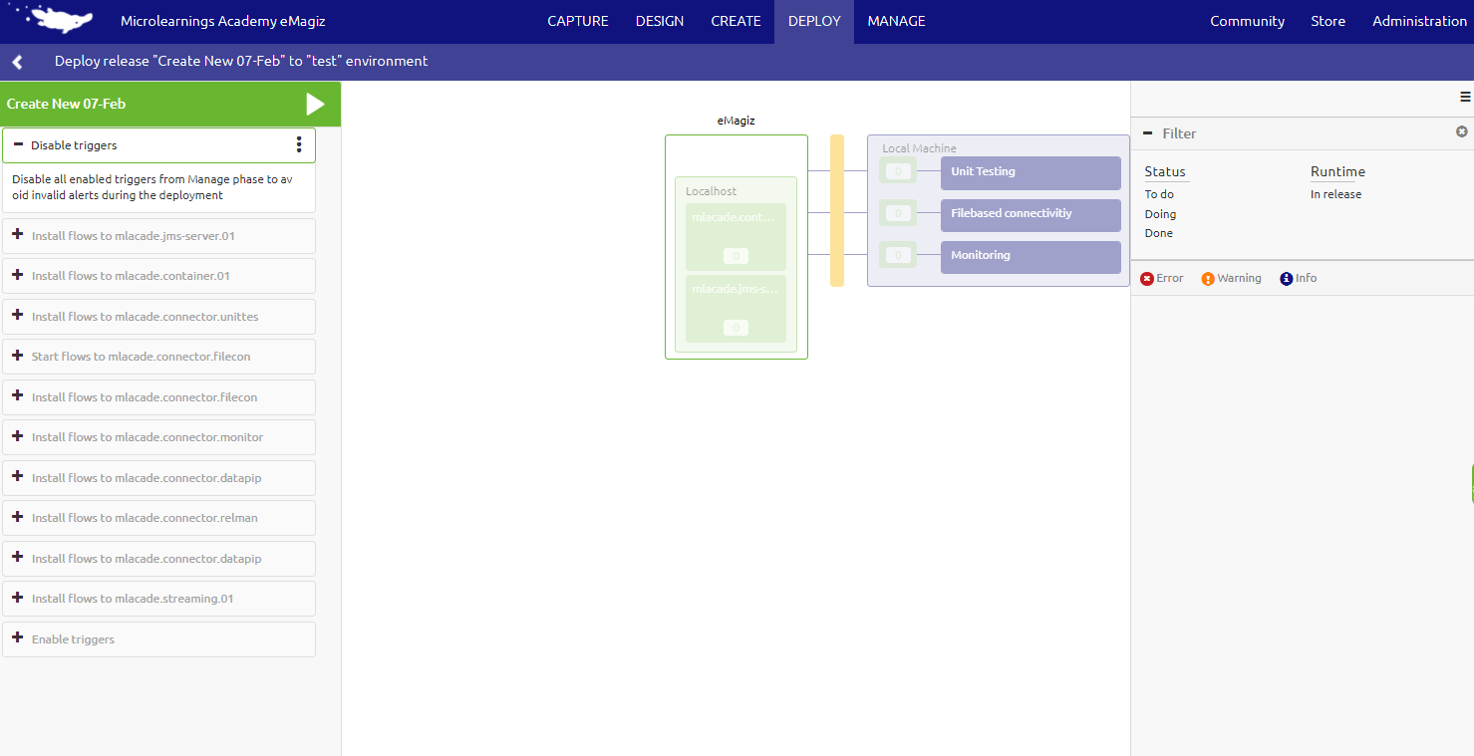Switch to the MANAGE tab

click(895, 20)
